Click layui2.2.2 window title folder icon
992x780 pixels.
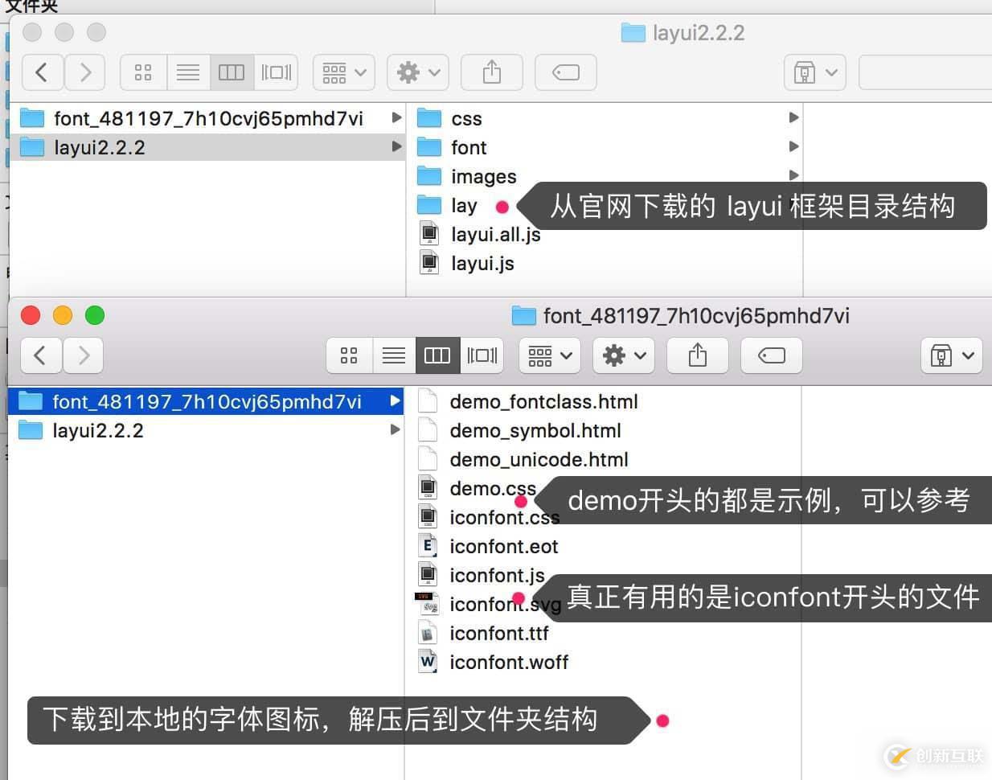pos(633,33)
